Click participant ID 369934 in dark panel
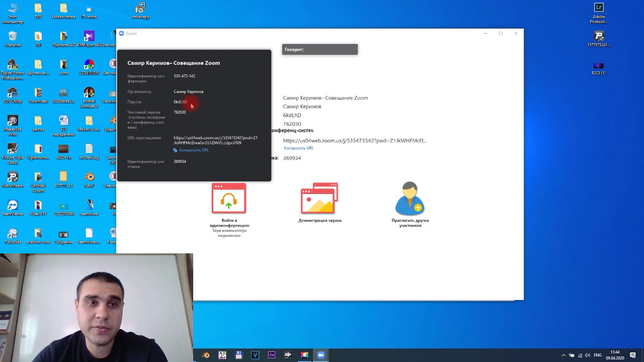 (180, 161)
